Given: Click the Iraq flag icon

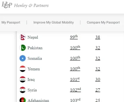Looking at the screenshot, I should click(x=22, y=79).
